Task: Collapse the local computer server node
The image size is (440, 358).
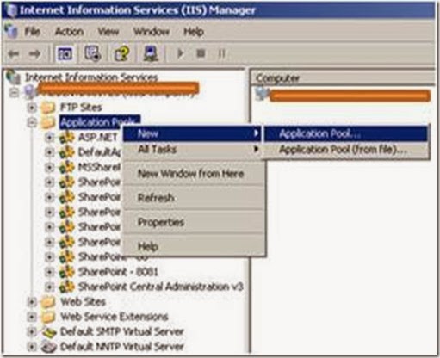Action: (14, 92)
